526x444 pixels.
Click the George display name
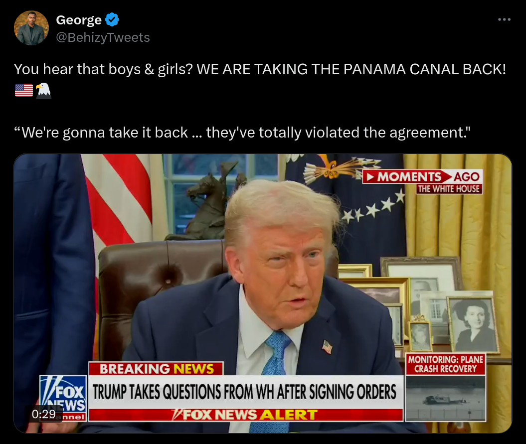point(79,20)
